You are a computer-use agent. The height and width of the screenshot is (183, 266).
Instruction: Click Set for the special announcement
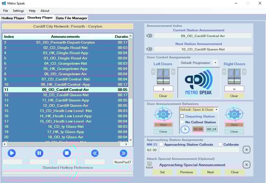tap(162, 172)
